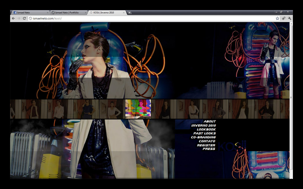Close the KOSii | Inverno 2010 tab
The height and width of the screenshot is (189, 303).
click(124, 13)
